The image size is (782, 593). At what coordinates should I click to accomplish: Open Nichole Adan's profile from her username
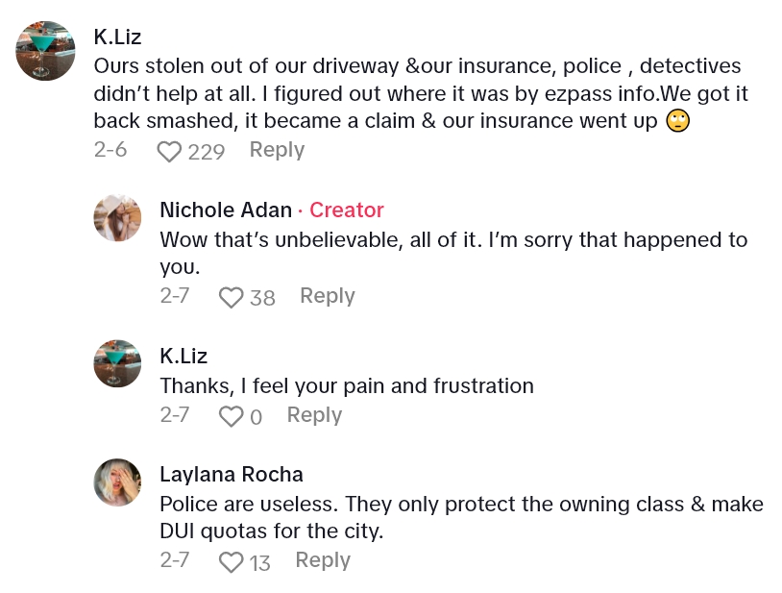[x=226, y=210]
